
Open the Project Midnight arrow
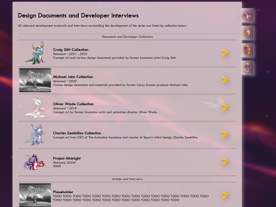pos(225,162)
